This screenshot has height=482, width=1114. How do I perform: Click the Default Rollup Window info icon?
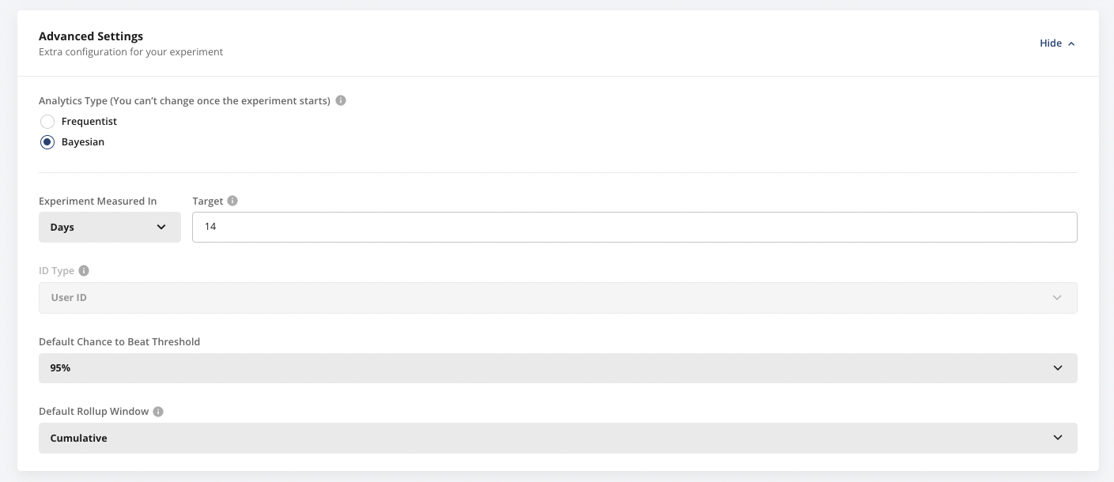click(x=157, y=411)
